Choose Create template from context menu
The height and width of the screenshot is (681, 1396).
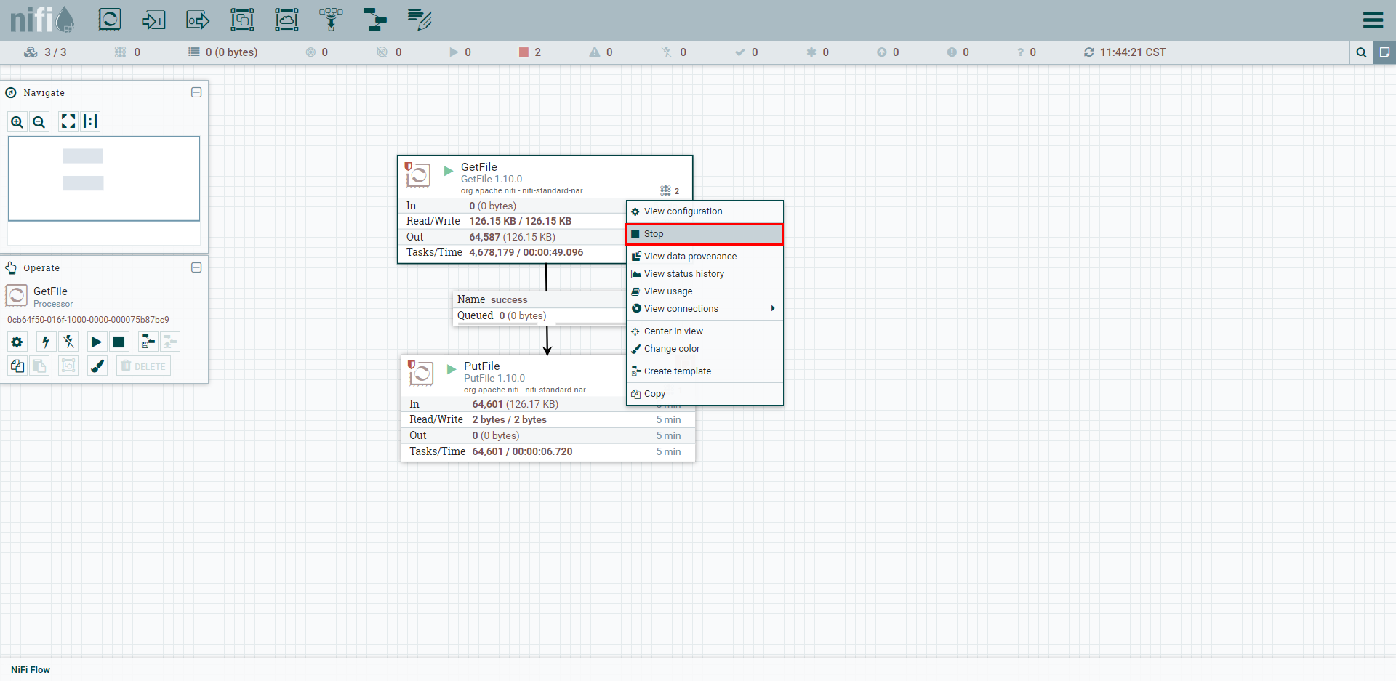click(705, 371)
